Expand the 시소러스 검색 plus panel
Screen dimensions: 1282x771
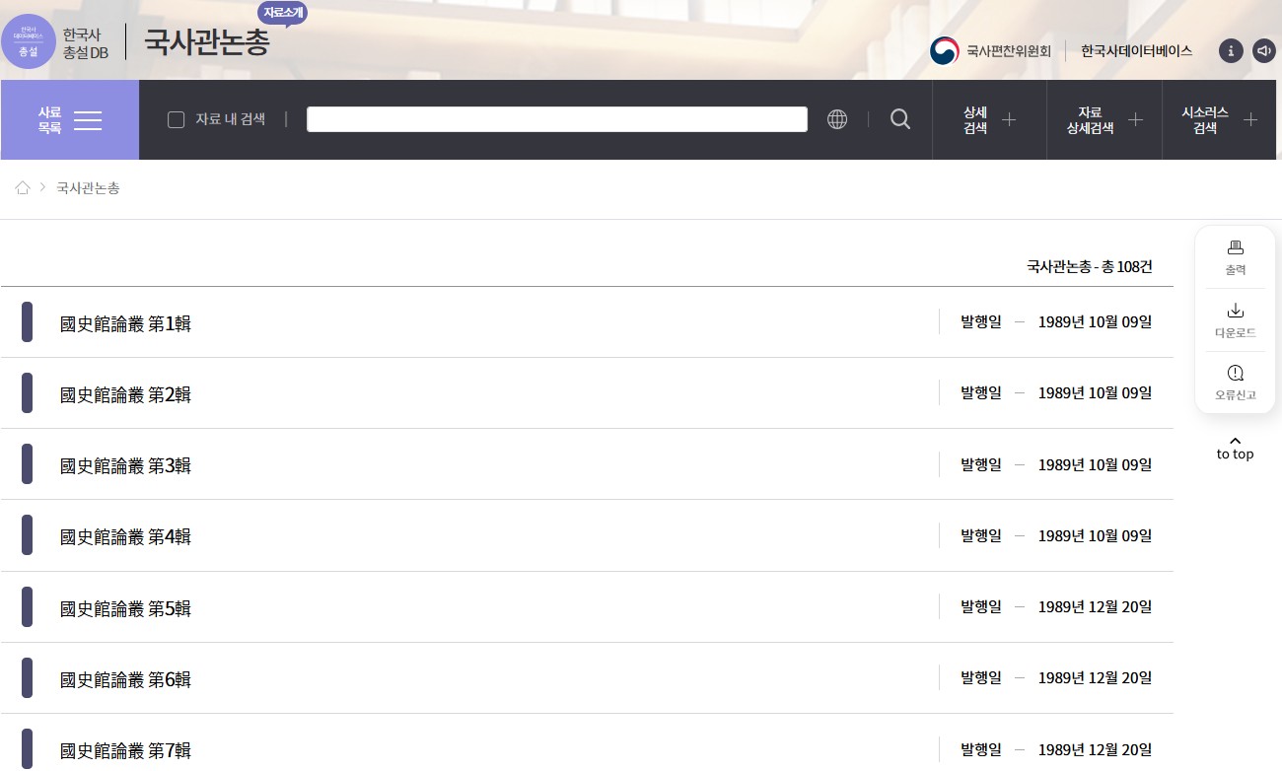[x=1220, y=119]
